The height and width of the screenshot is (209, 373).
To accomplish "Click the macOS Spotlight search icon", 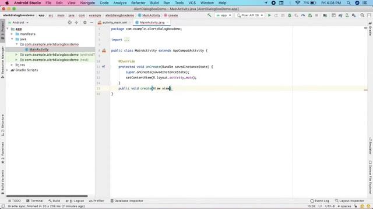I will pos(349,3).
